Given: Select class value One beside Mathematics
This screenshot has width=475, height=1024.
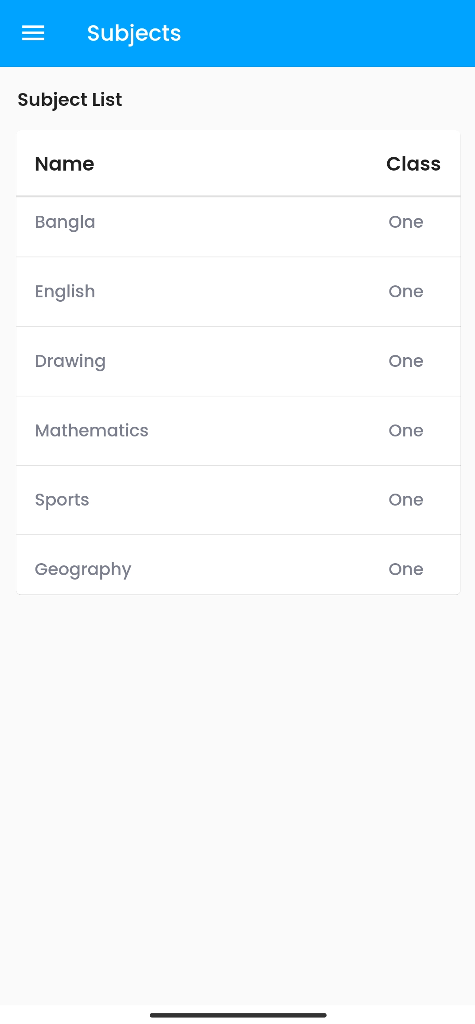Looking at the screenshot, I should pos(406,431).
